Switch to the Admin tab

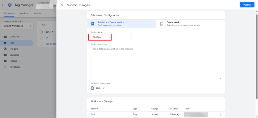[x=38, y=13]
